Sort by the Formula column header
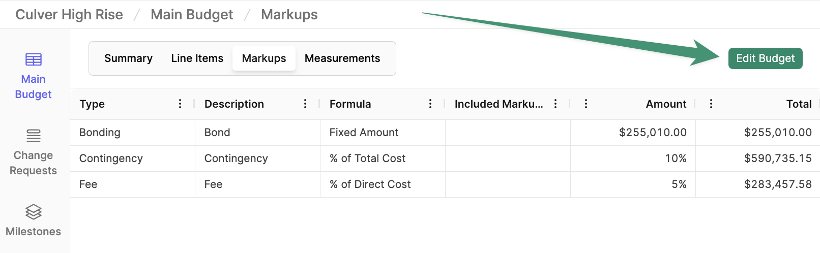The height and width of the screenshot is (253, 820). [350, 104]
